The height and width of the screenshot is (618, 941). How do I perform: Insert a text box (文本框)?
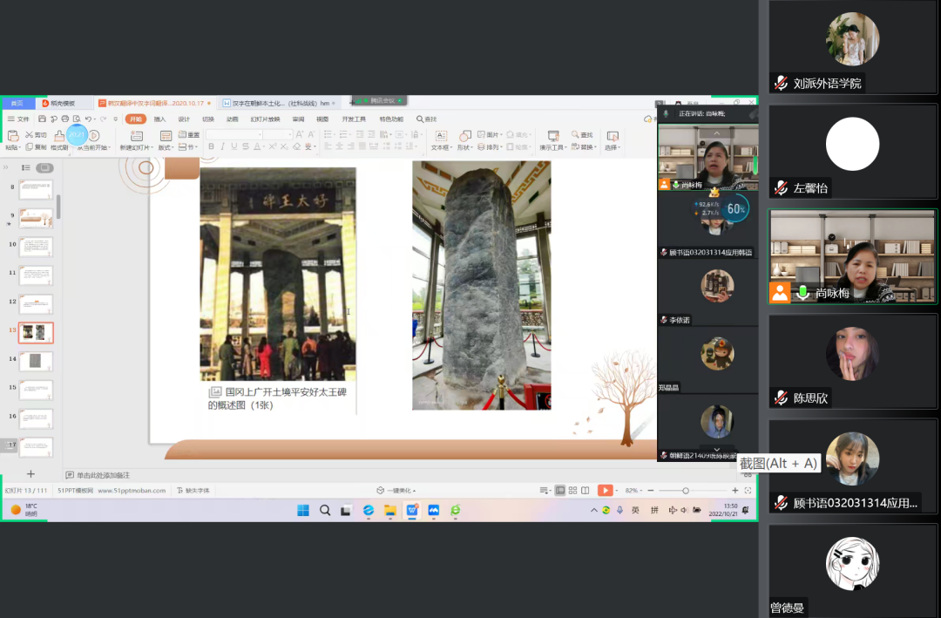click(441, 137)
